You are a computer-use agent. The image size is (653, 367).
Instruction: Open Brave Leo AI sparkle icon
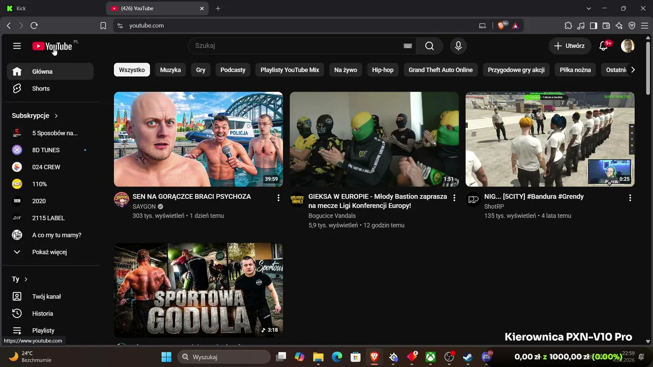(x=619, y=25)
